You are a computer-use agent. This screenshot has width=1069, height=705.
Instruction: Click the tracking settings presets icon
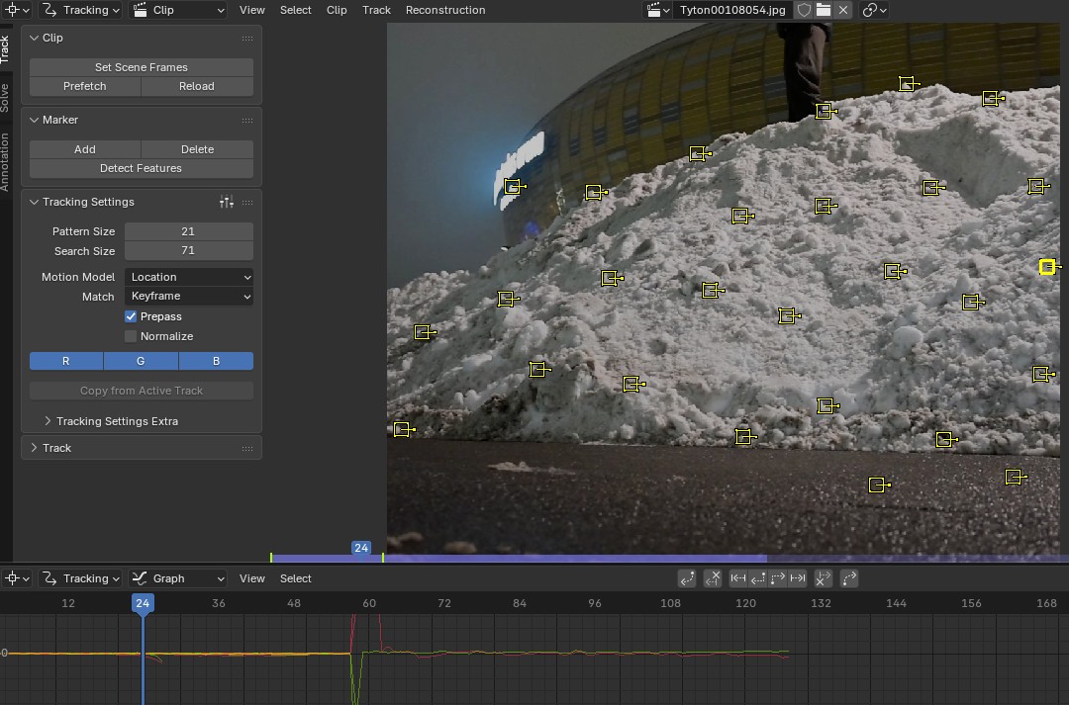[226, 202]
